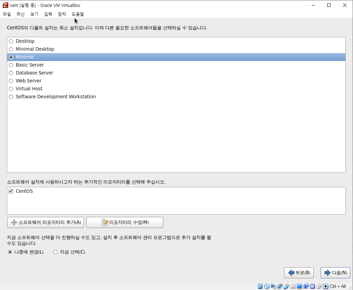
Task: Go back with 뒤로(B) button
Action: tap(299, 273)
